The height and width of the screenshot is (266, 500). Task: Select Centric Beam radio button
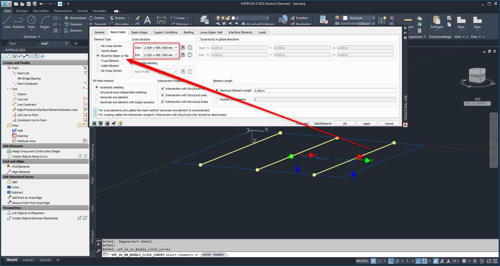click(98, 51)
